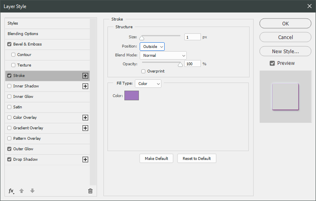The image size is (316, 201).
Task: Click the trash delete effect icon
Action: pyautogui.click(x=90, y=191)
